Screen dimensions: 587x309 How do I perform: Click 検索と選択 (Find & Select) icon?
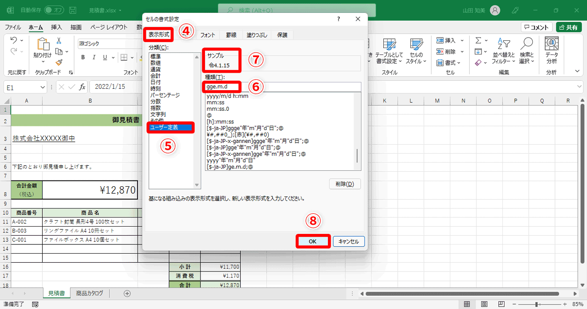[526, 51]
